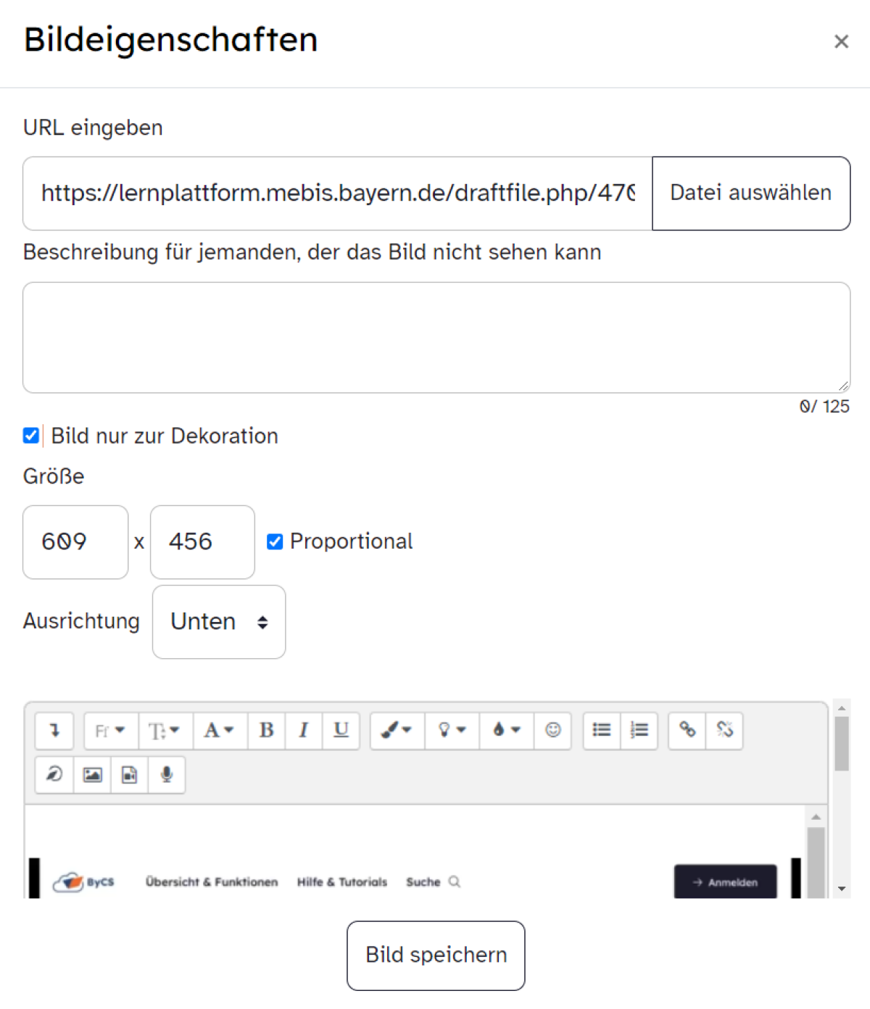This screenshot has height=1009, width=870.
Task: Click the Underline U icon in preview
Action: click(341, 731)
